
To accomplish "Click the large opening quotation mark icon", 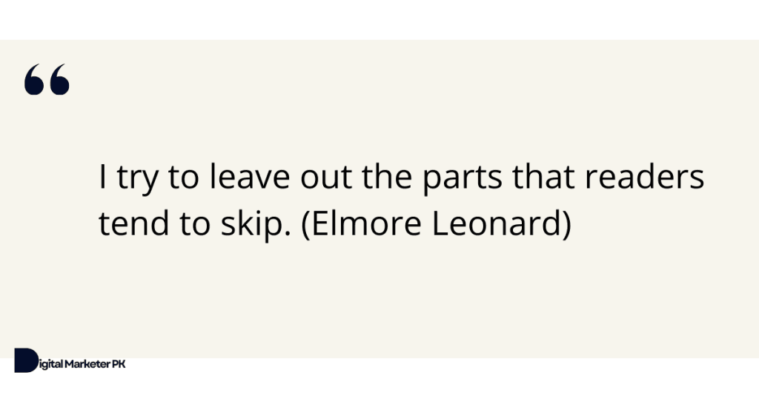I will click(x=47, y=79).
